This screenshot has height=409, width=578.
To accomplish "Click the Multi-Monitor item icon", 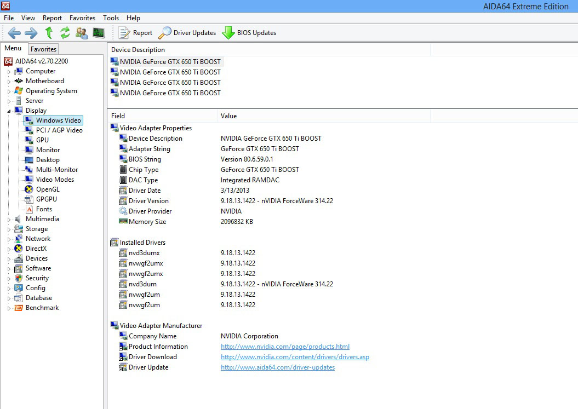I will pos(28,170).
